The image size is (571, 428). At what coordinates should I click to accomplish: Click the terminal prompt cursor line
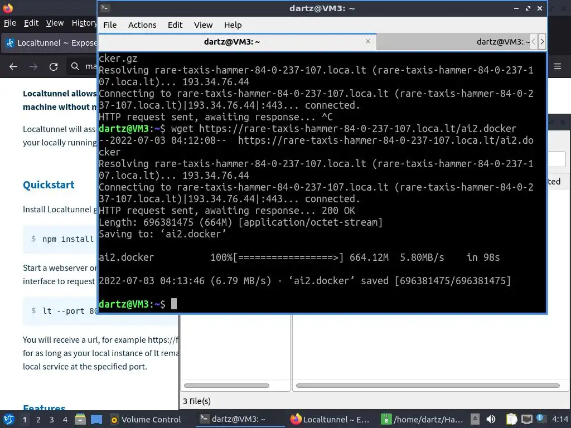point(138,304)
